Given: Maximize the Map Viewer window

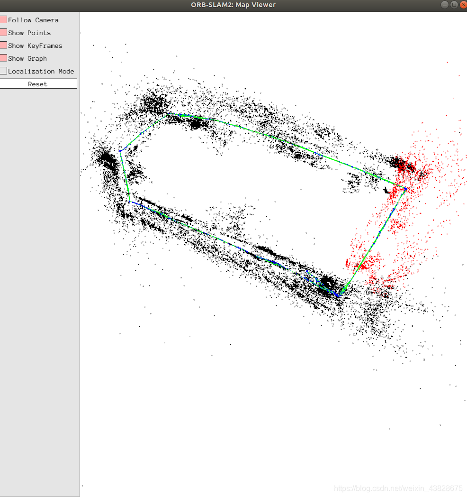Looking at the screenshot, I should [454, 5].
